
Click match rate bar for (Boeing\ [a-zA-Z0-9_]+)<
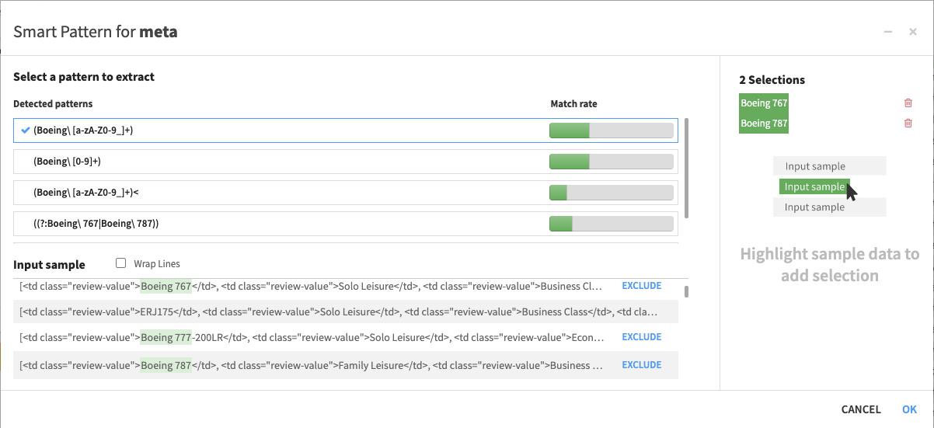click(611, 193)
